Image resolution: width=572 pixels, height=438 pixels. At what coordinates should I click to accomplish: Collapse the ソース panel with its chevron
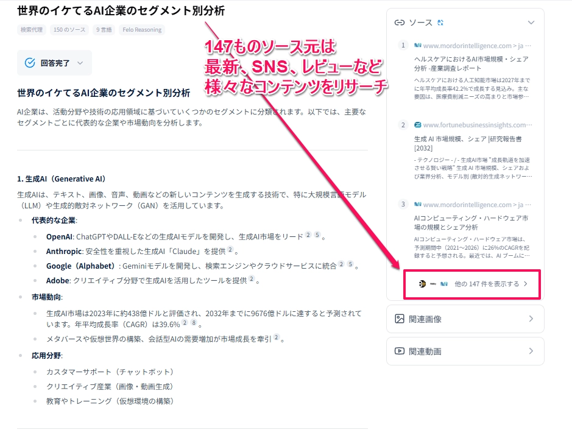[x=531, y=23]
